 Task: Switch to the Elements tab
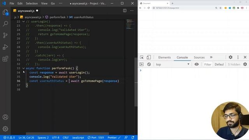(165, 58)
